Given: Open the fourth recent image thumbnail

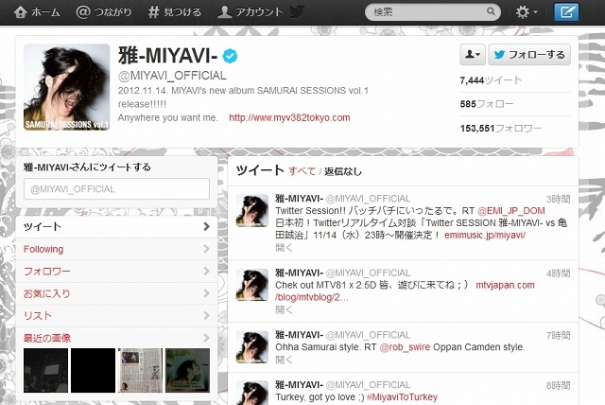Looking at the screenshot, I should click(x=187, y=370).
